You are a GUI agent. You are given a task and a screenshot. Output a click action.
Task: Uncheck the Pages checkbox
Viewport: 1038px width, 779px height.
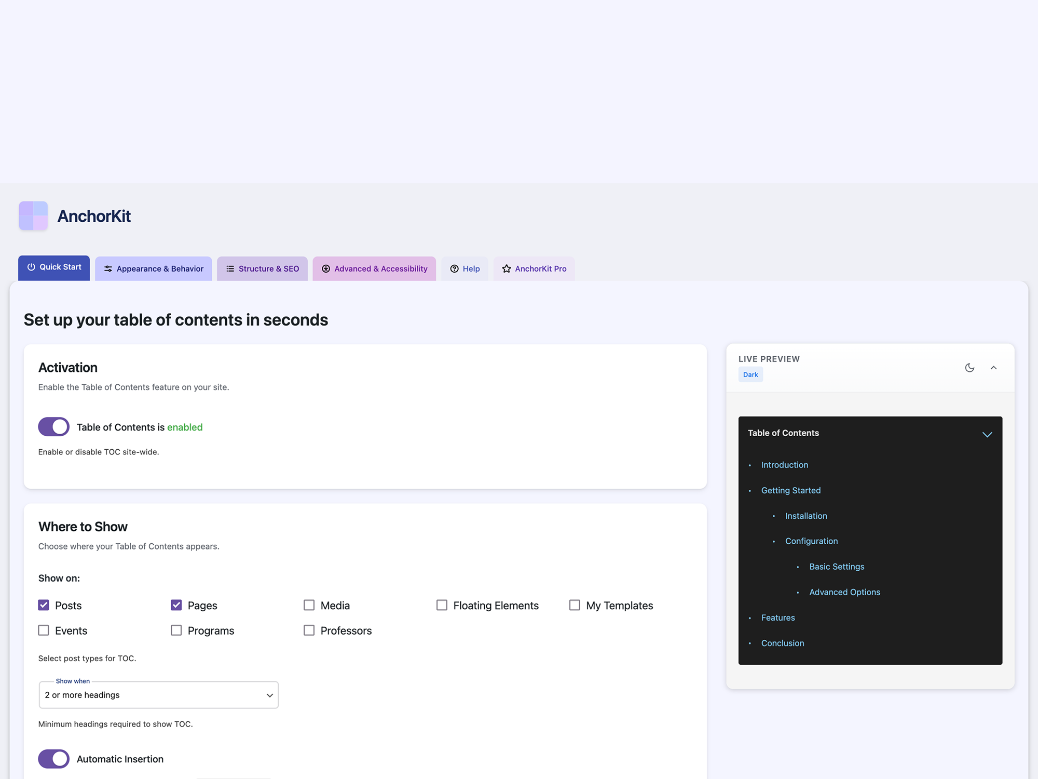[176, 605]
